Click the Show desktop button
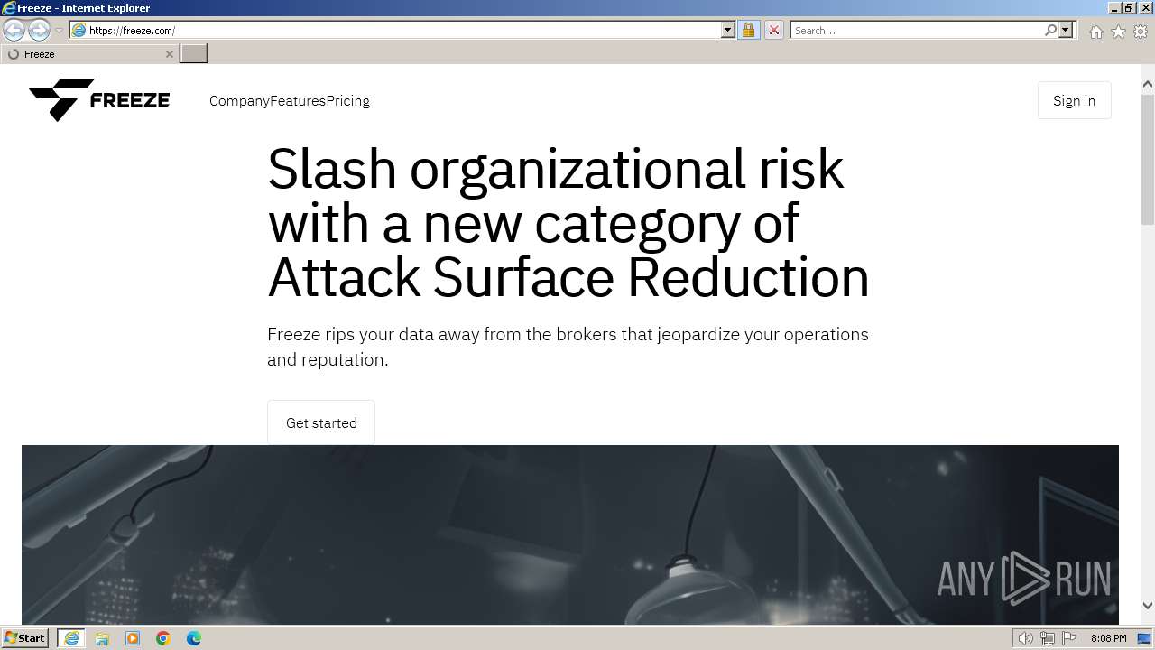1155x650 pixels. click(1145, 638)
